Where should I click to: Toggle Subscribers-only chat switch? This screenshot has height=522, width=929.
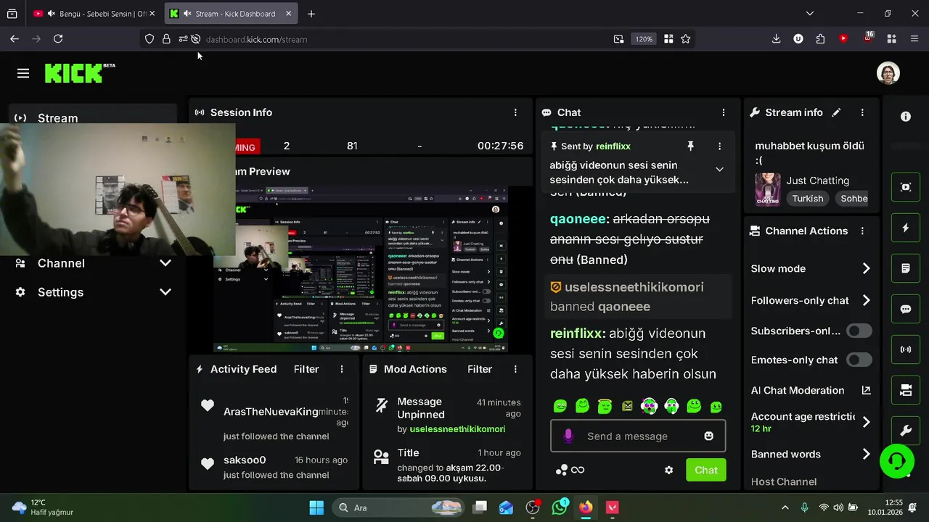tap(859, 331)
